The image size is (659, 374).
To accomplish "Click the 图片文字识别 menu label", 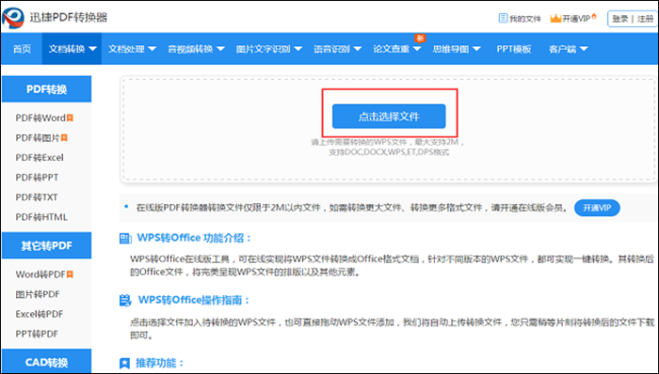I will click(263, 49).
